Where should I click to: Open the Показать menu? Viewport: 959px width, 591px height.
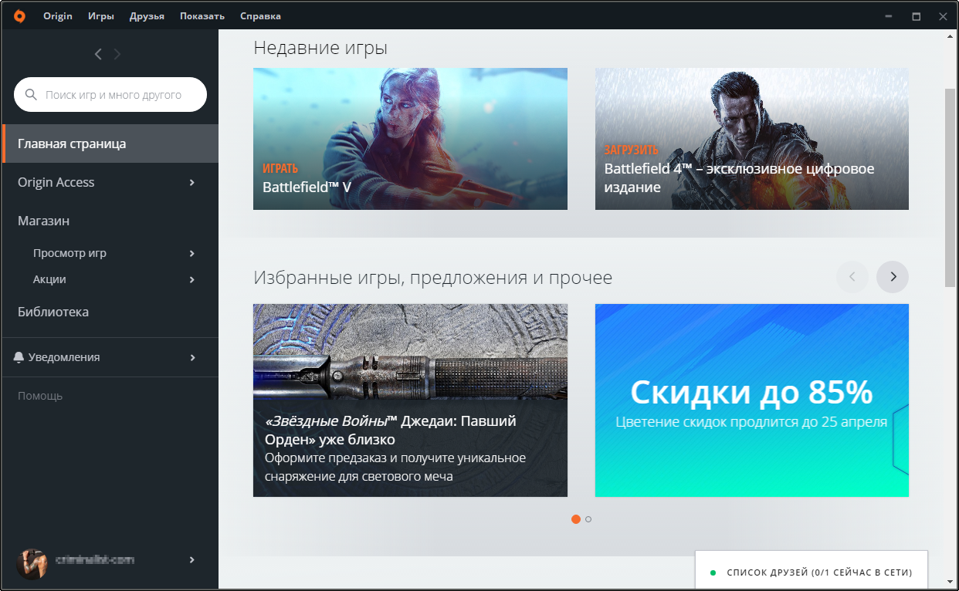(202, 16)
